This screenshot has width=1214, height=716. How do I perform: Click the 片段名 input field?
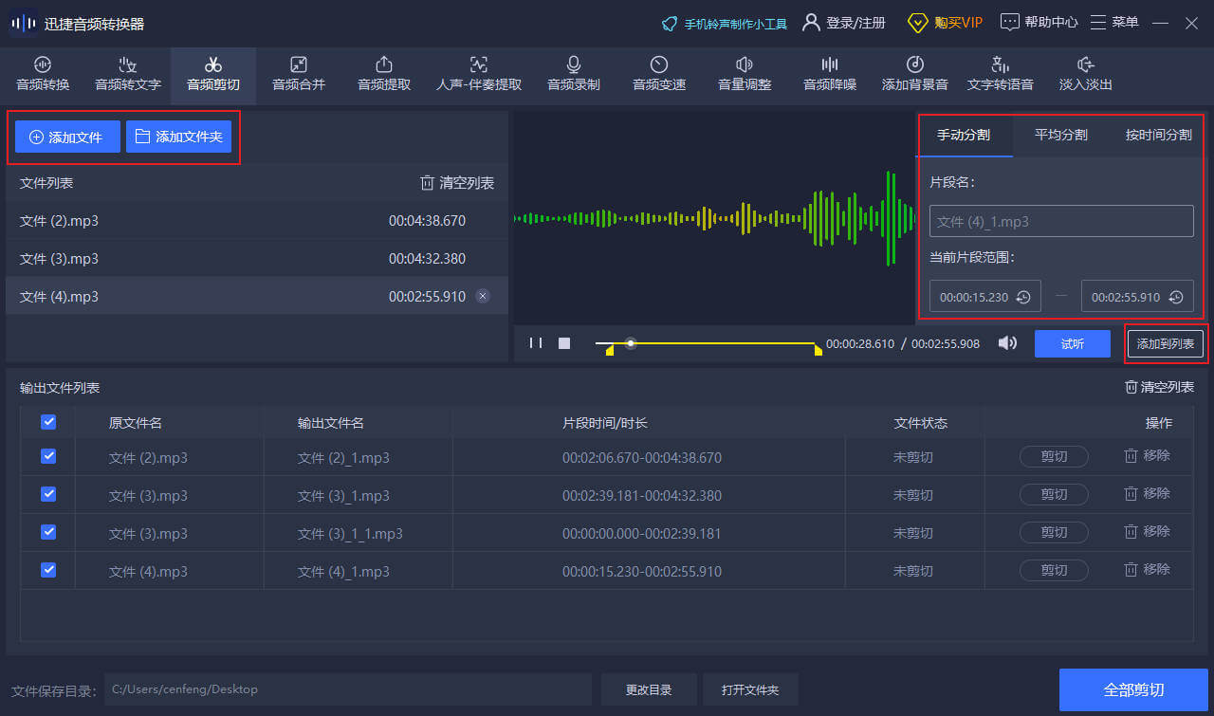1061,222
